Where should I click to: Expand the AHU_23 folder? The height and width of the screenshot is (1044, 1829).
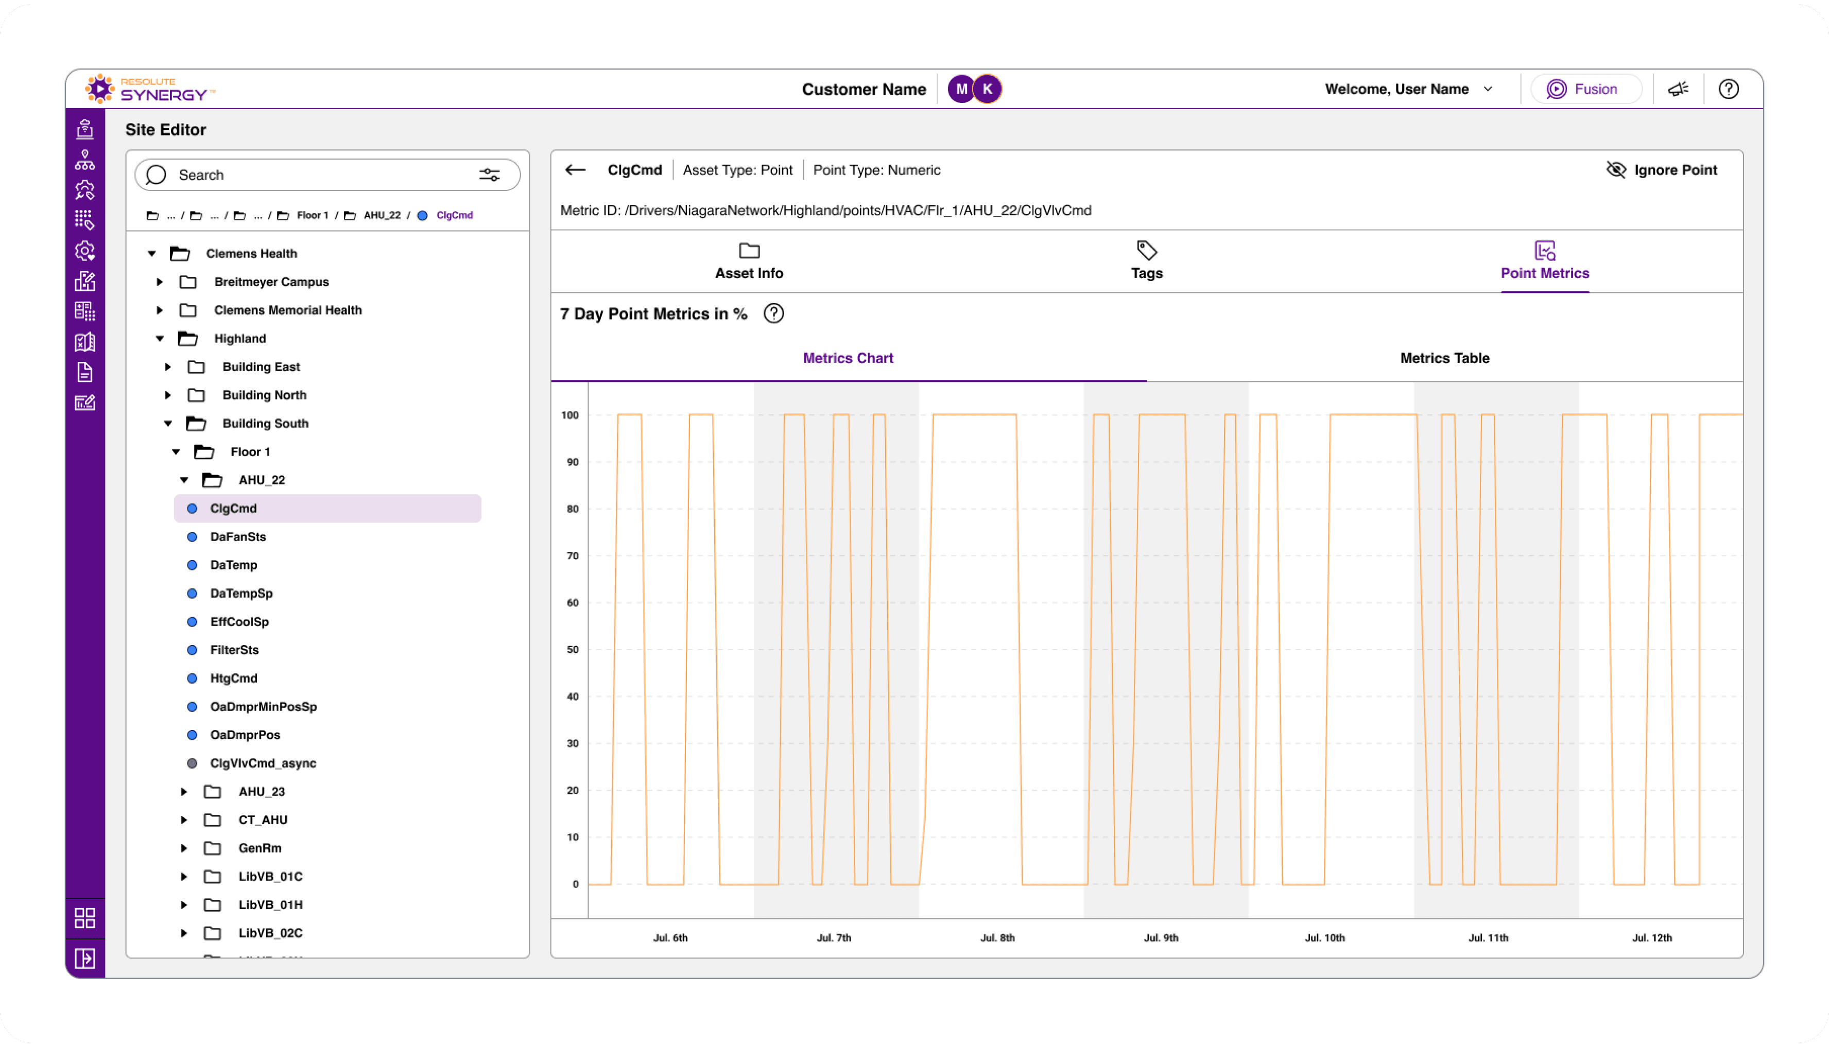[x=184, y=792]
